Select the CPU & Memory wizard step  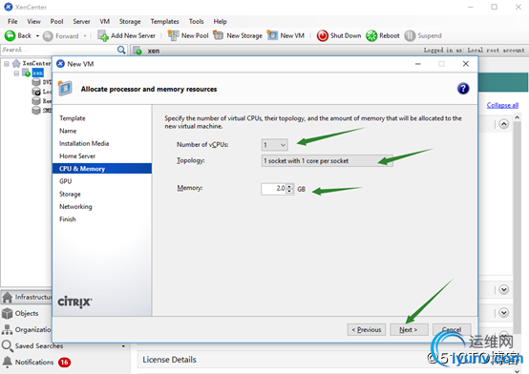[x=102, y=169]
